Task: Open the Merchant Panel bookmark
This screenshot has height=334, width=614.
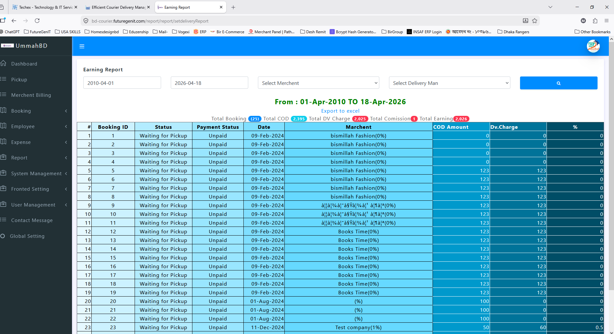Action: click(271, 32)
